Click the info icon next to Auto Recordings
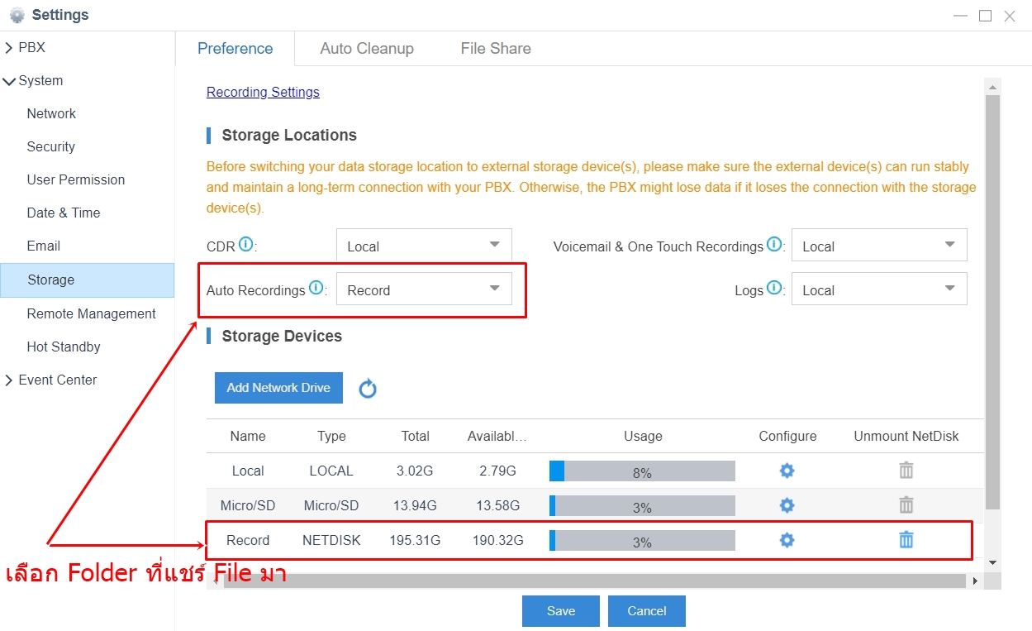 [x=316, y=288]
